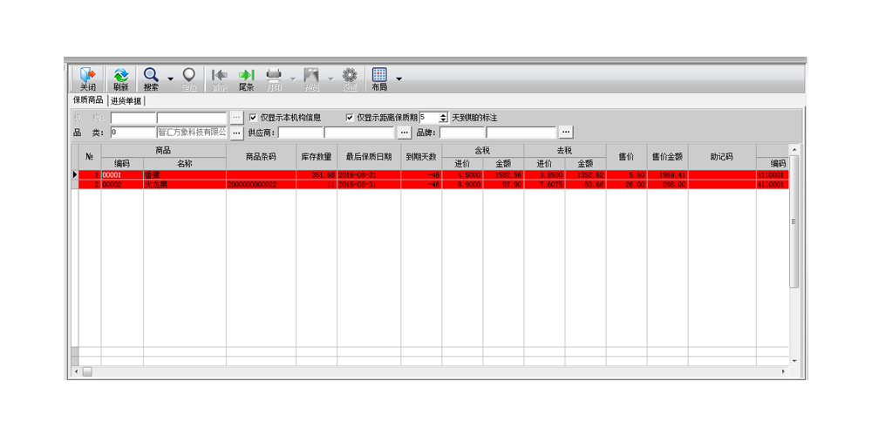Click sale amount cell 286.00
This screenshot has width=872, height=436.
[x=667, y=184]
